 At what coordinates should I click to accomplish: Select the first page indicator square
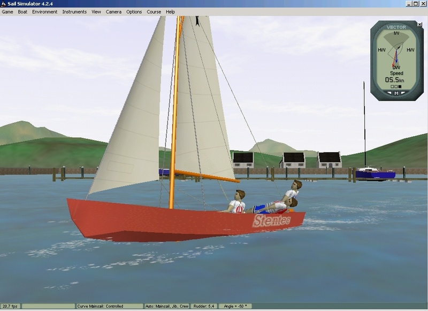pyautogui.click(x=392, y=86)
